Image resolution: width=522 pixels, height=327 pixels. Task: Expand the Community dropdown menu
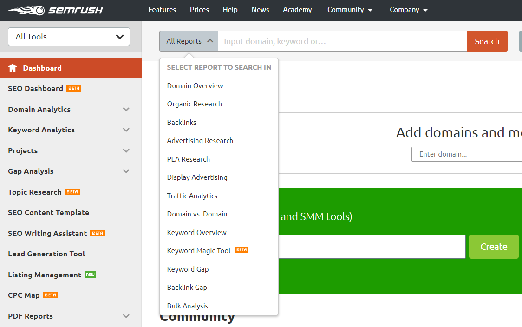350,10
